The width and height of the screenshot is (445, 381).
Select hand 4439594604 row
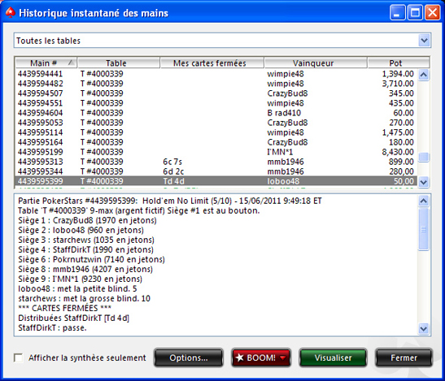216,113
